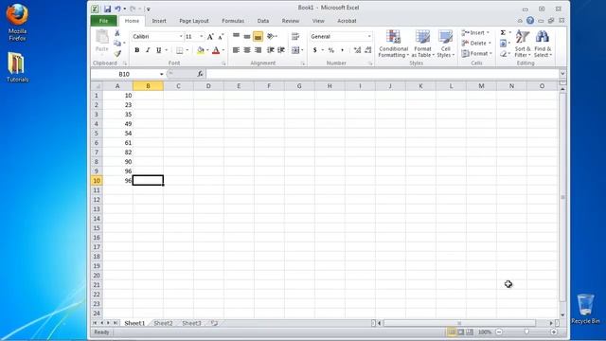
Task: Set Top Align for cell
Action: pos(236,36)
